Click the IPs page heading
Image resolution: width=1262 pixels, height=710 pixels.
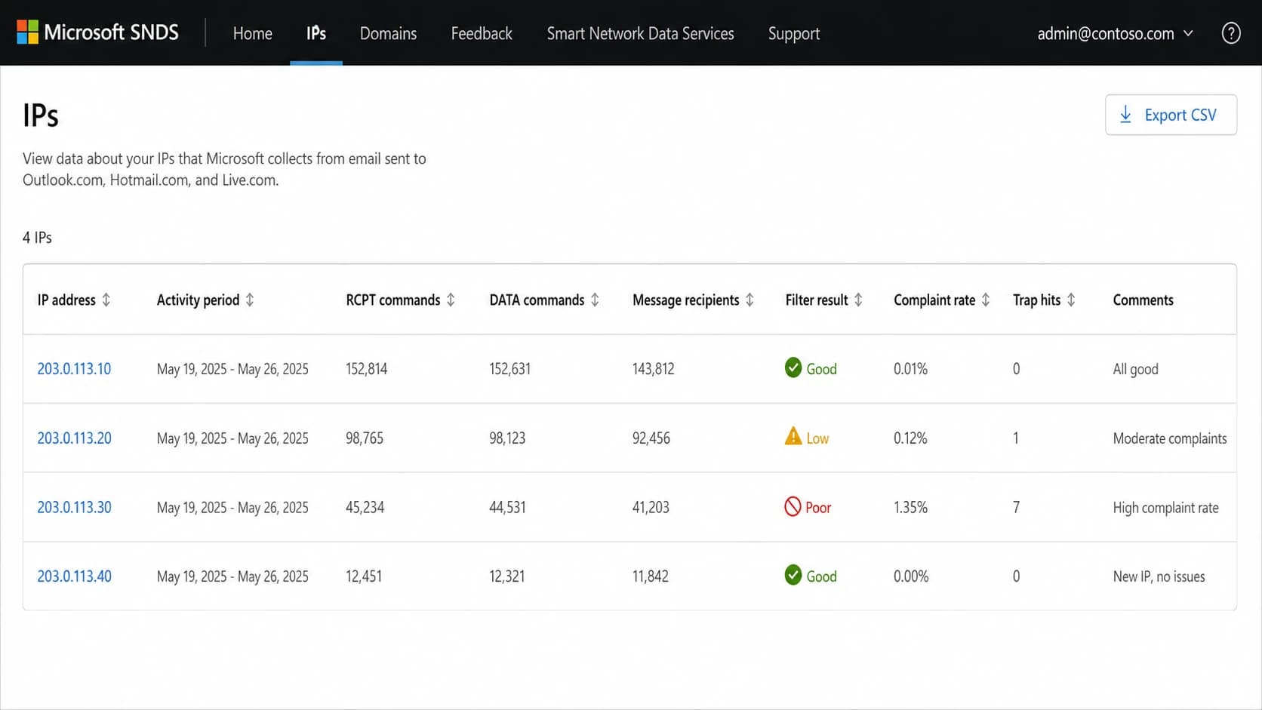click(x=41, y=115)
